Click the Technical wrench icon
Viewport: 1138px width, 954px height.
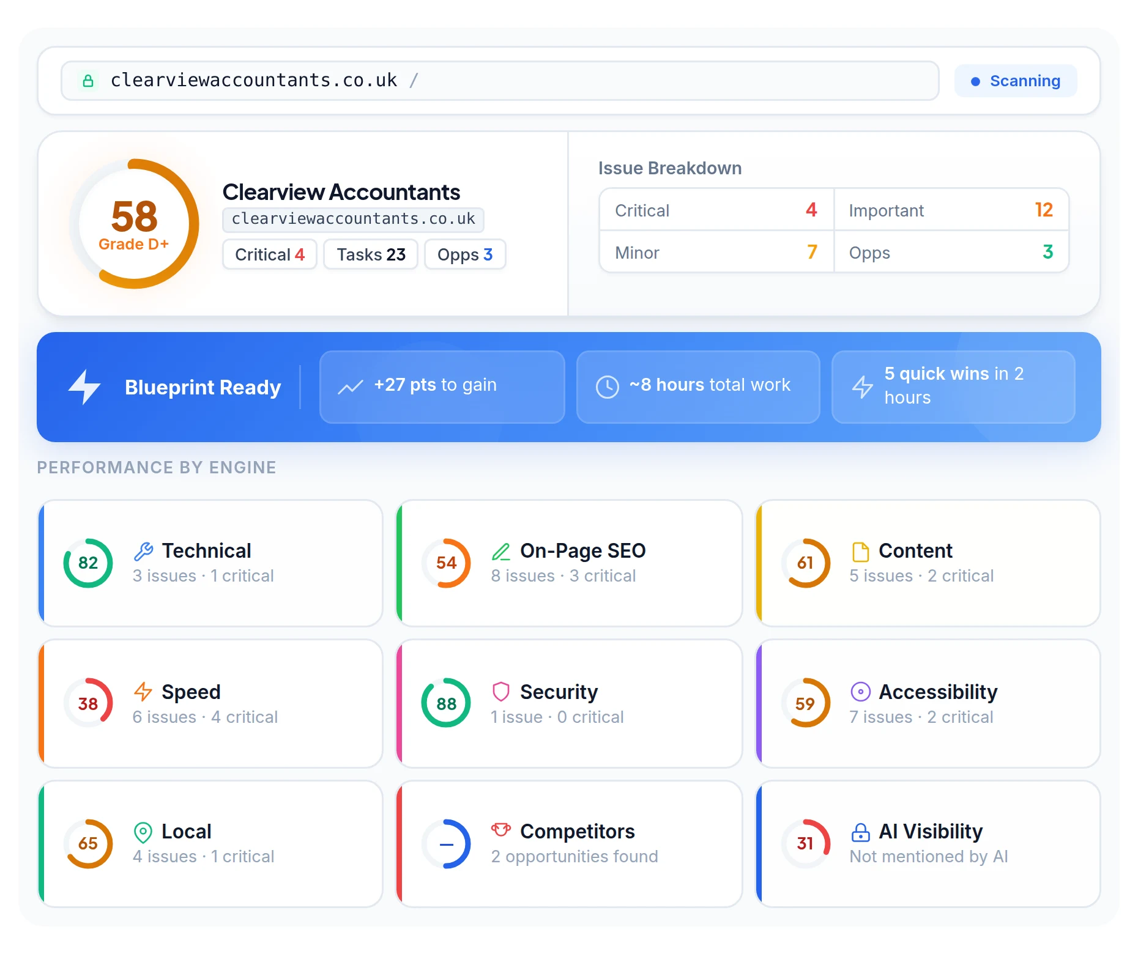click(143, 551)
